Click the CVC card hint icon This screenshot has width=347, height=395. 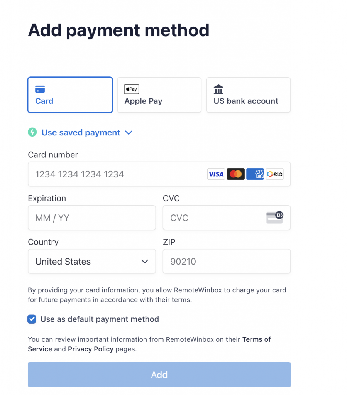coord(274,217)
